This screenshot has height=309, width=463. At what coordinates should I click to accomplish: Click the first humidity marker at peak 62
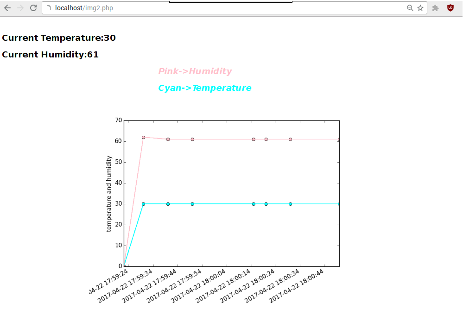[143, 137]
